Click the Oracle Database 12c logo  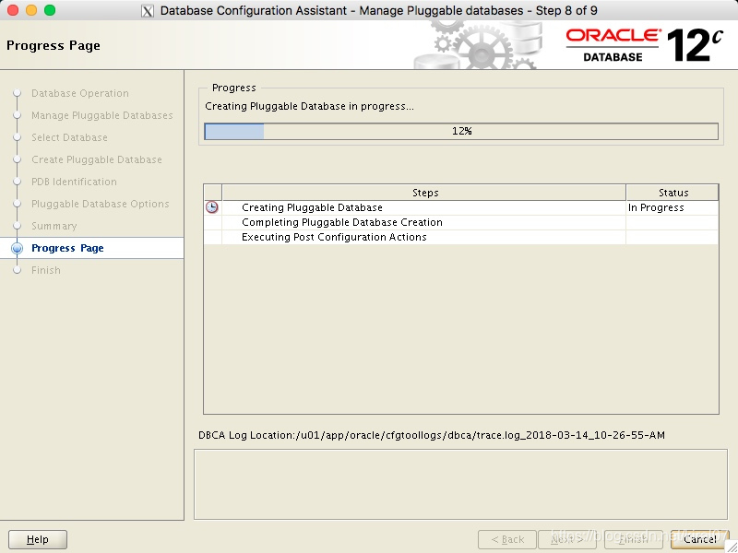click(x=643, y=45)
